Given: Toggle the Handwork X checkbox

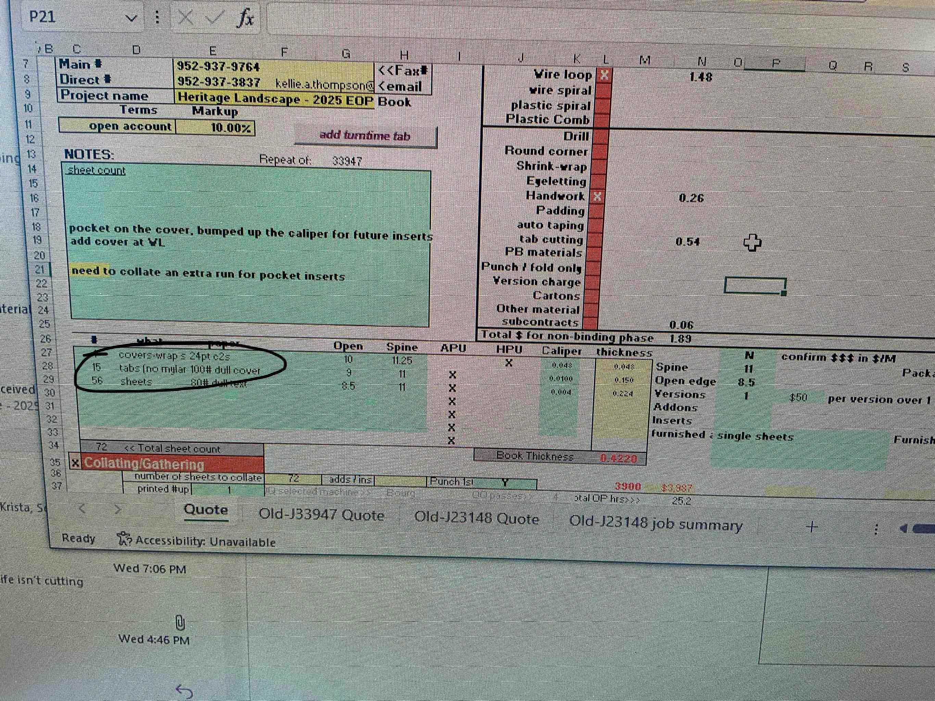Looking at the screenshot, I should (597, 196).
